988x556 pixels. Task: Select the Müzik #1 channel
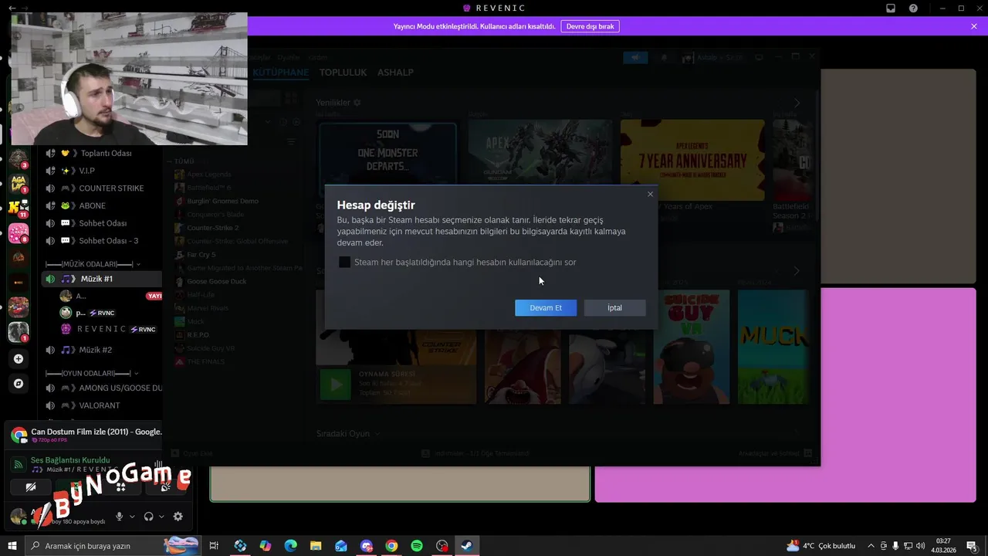point(103,279)
